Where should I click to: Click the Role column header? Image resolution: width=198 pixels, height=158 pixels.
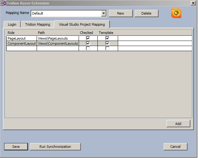coord(11,33)
